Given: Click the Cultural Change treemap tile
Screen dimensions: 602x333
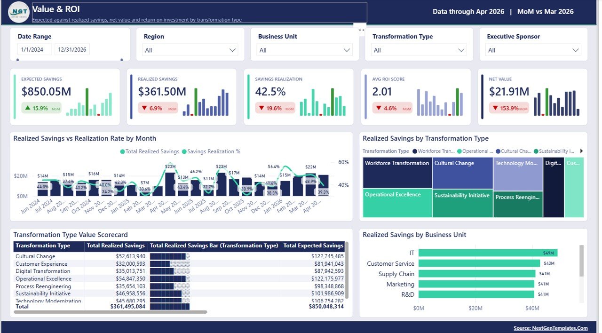Looking at the screenshot, I should point(462,174).
